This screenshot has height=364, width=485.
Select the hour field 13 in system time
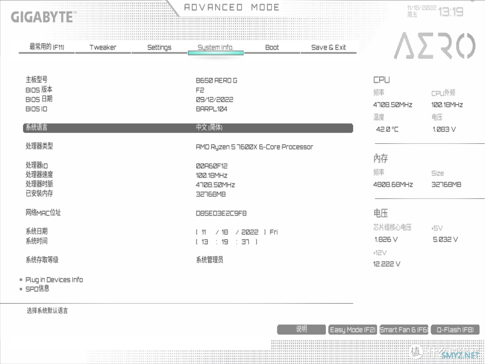(x=205, y=241)
